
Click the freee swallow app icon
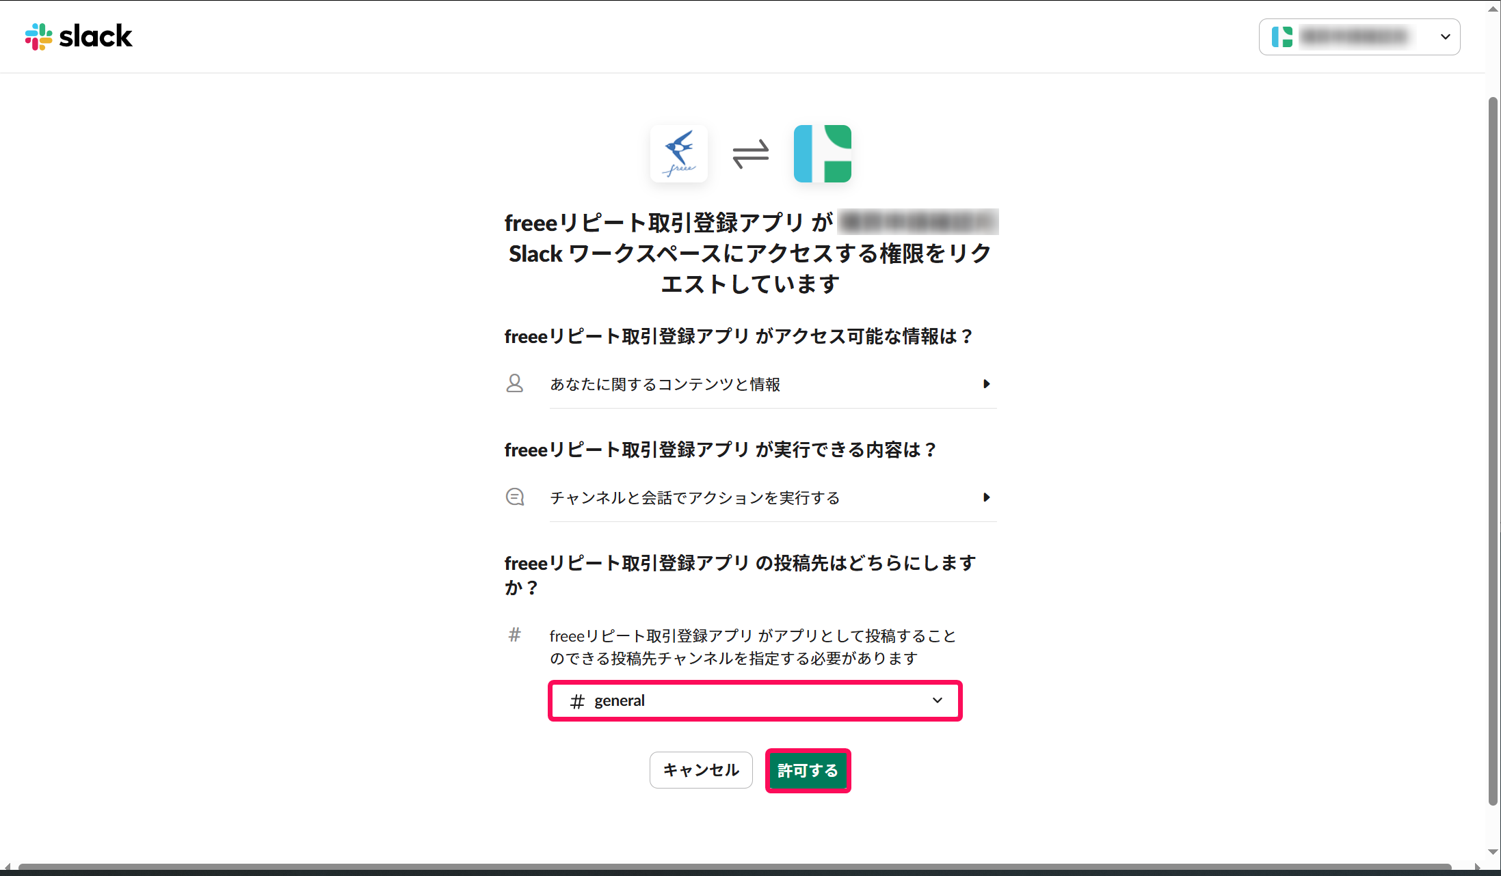678,154
